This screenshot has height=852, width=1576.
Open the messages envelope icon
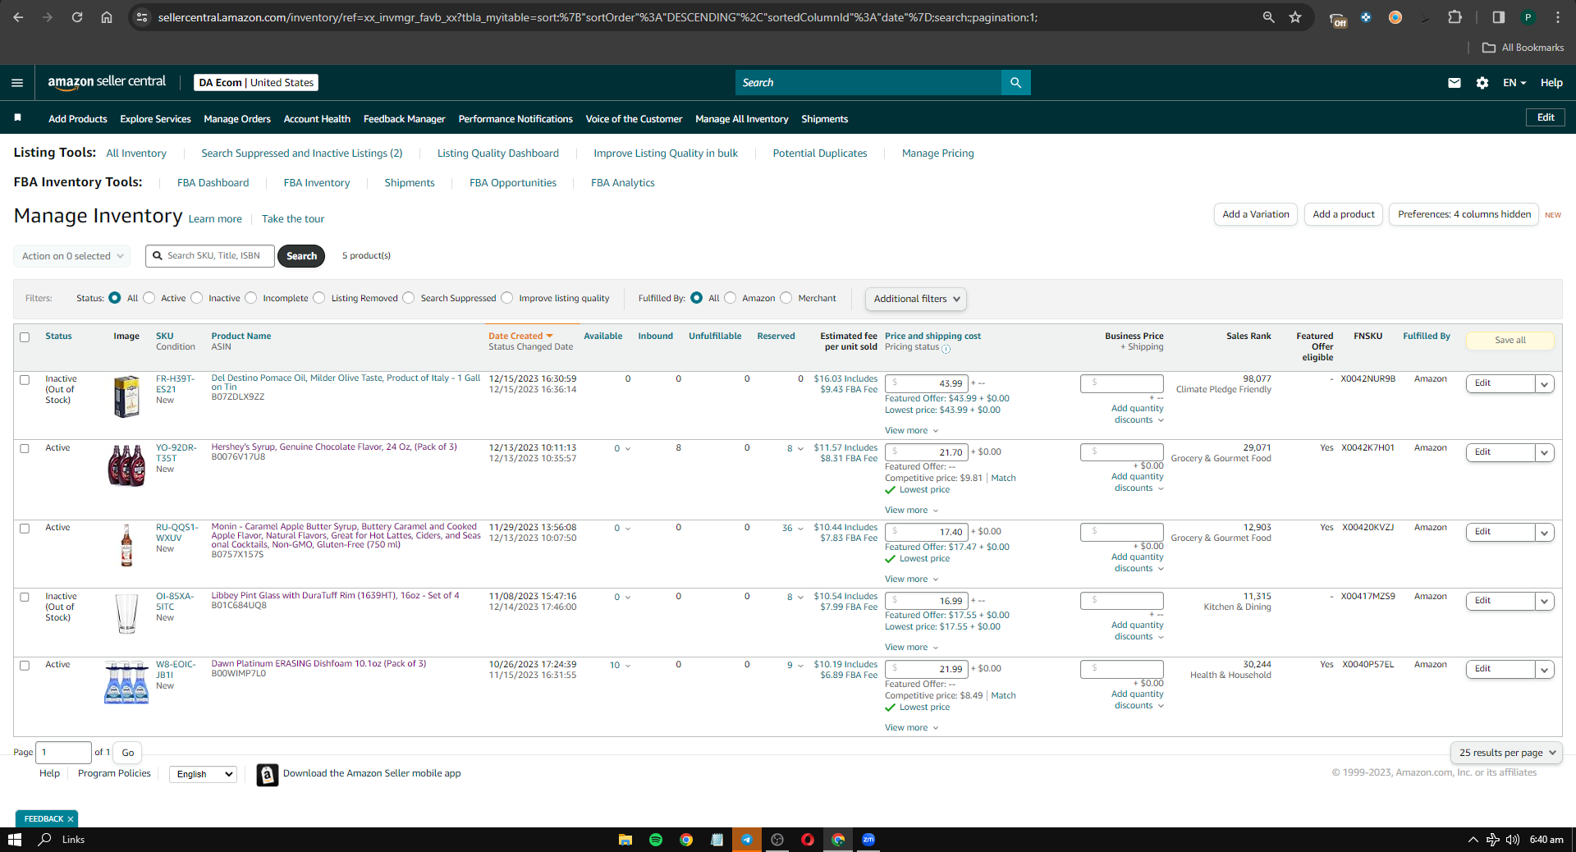click(x=1454, y=83)
